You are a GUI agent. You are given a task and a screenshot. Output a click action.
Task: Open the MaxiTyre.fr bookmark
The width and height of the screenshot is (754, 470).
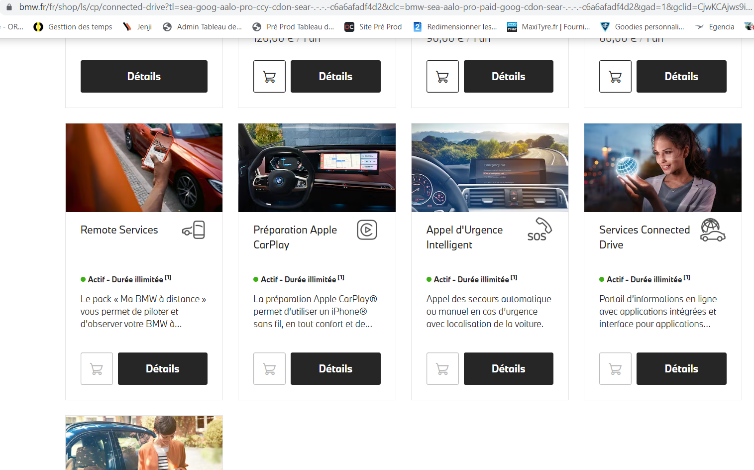tap(548, 27)
